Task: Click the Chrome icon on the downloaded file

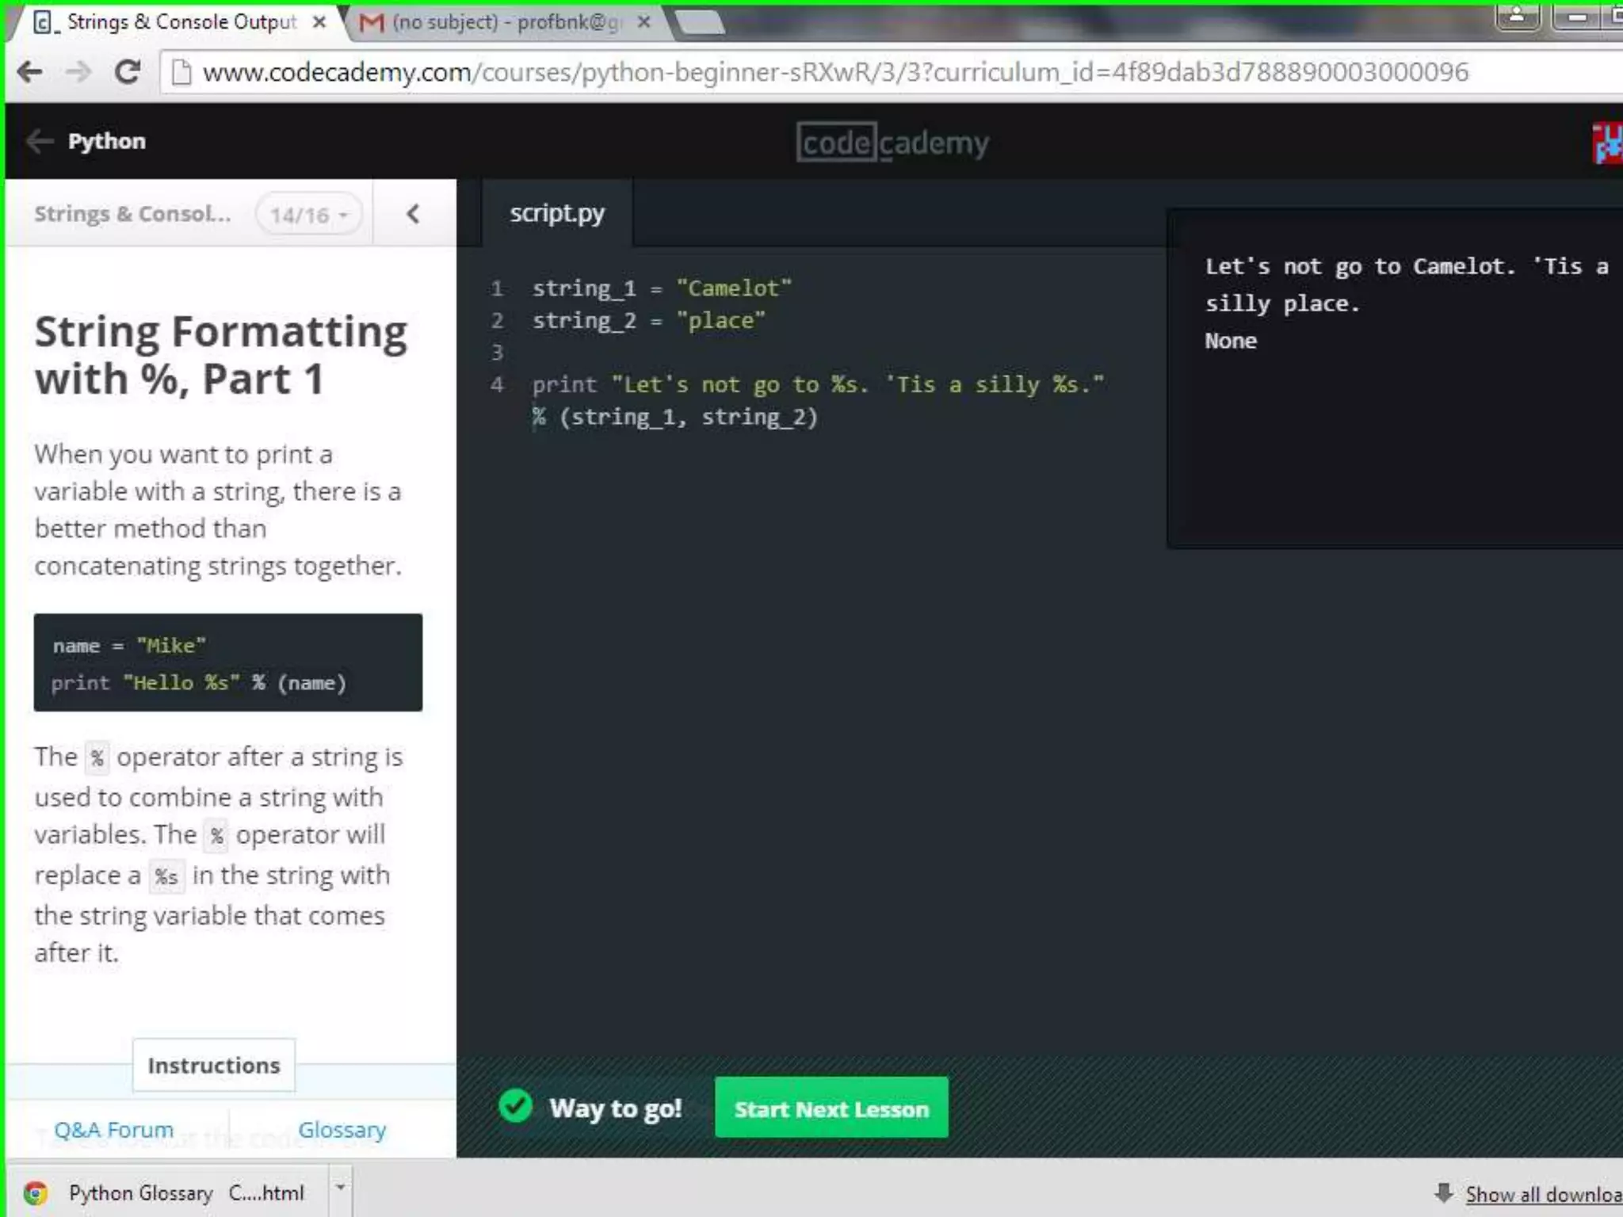Action: click(x=36, y=1192)
